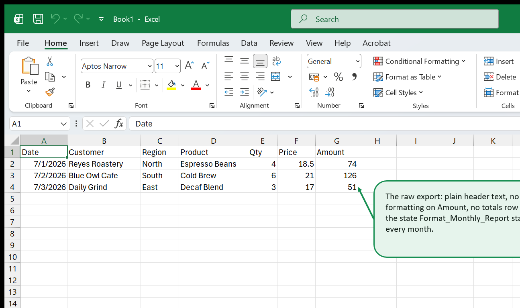The height and width of the screenshot is (308, 520).
Task: Expand the Name Box dropdown
Action: point(63,124)
